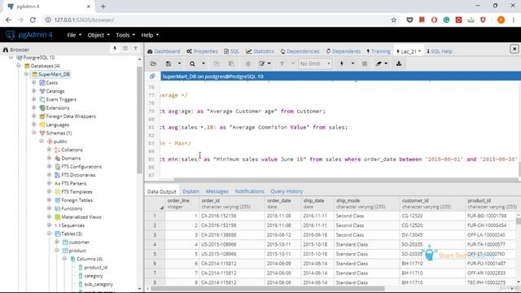This screenshot has width=521, height=293.
Task: Switch to the Messages results tab
Action: tap(217, 191)
